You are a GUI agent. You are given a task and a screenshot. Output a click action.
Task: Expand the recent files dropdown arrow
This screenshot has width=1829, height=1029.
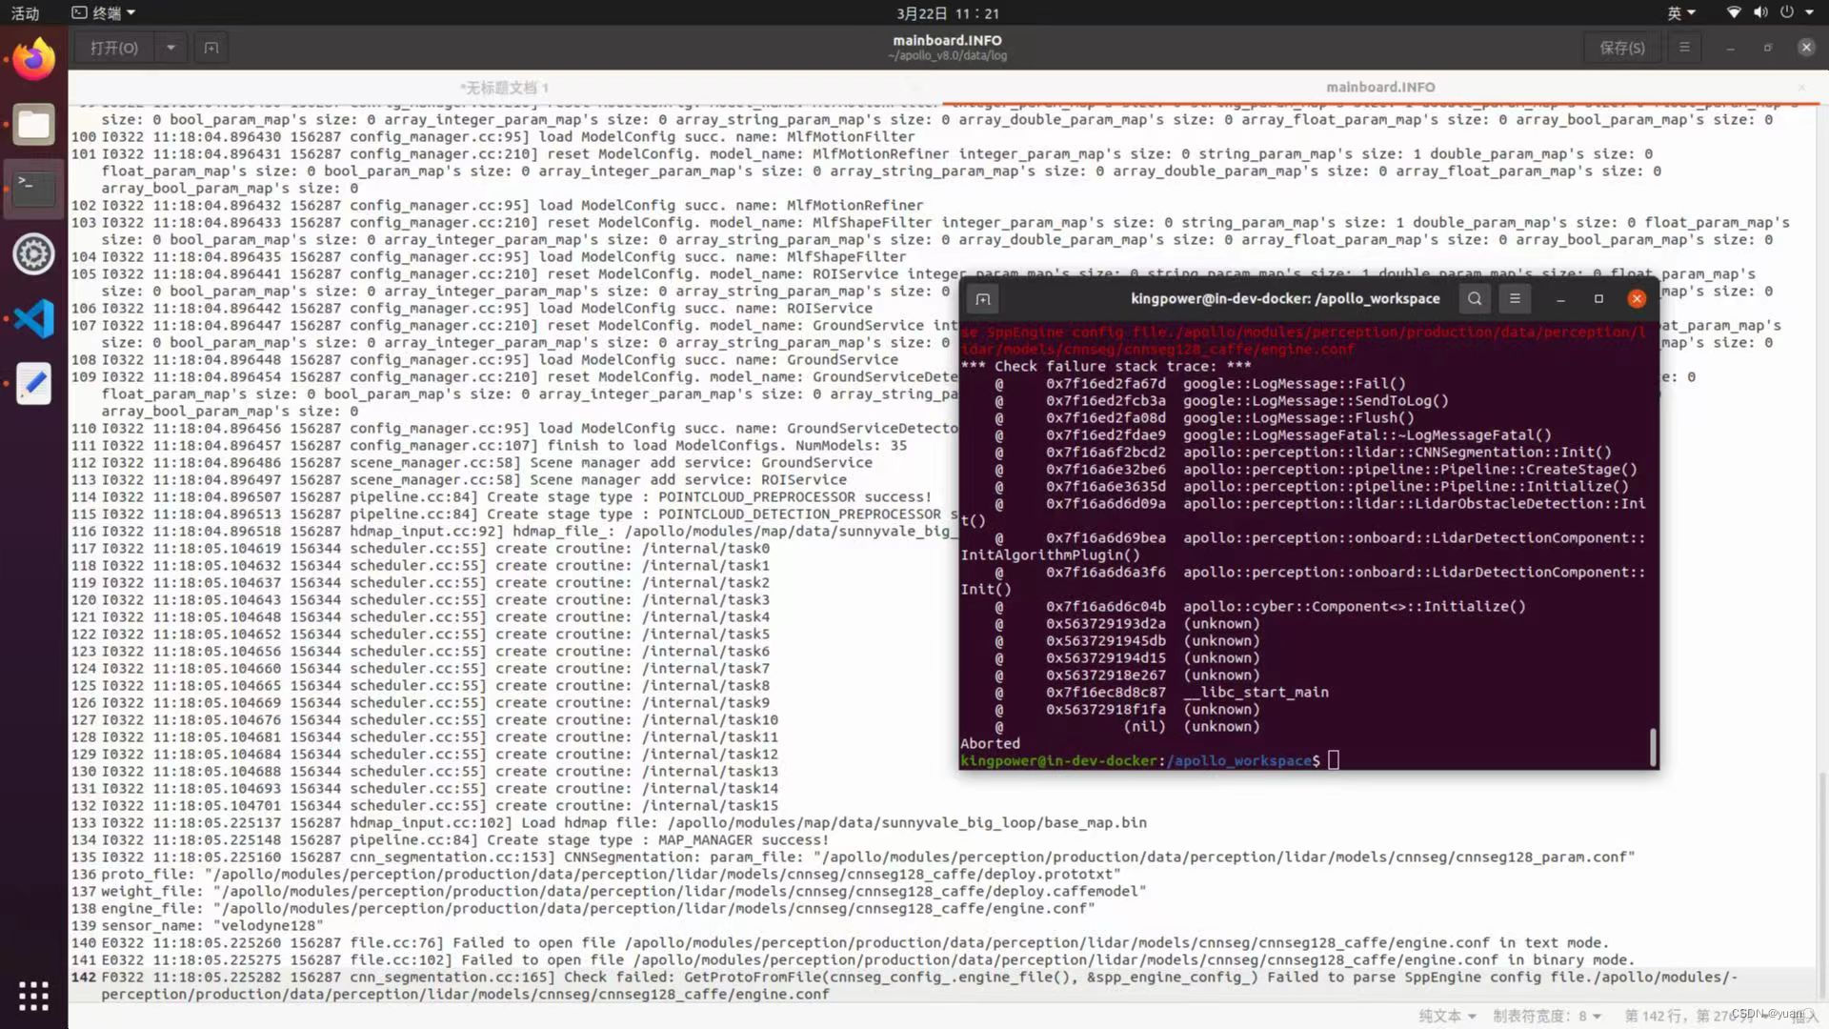click(171, 48)
